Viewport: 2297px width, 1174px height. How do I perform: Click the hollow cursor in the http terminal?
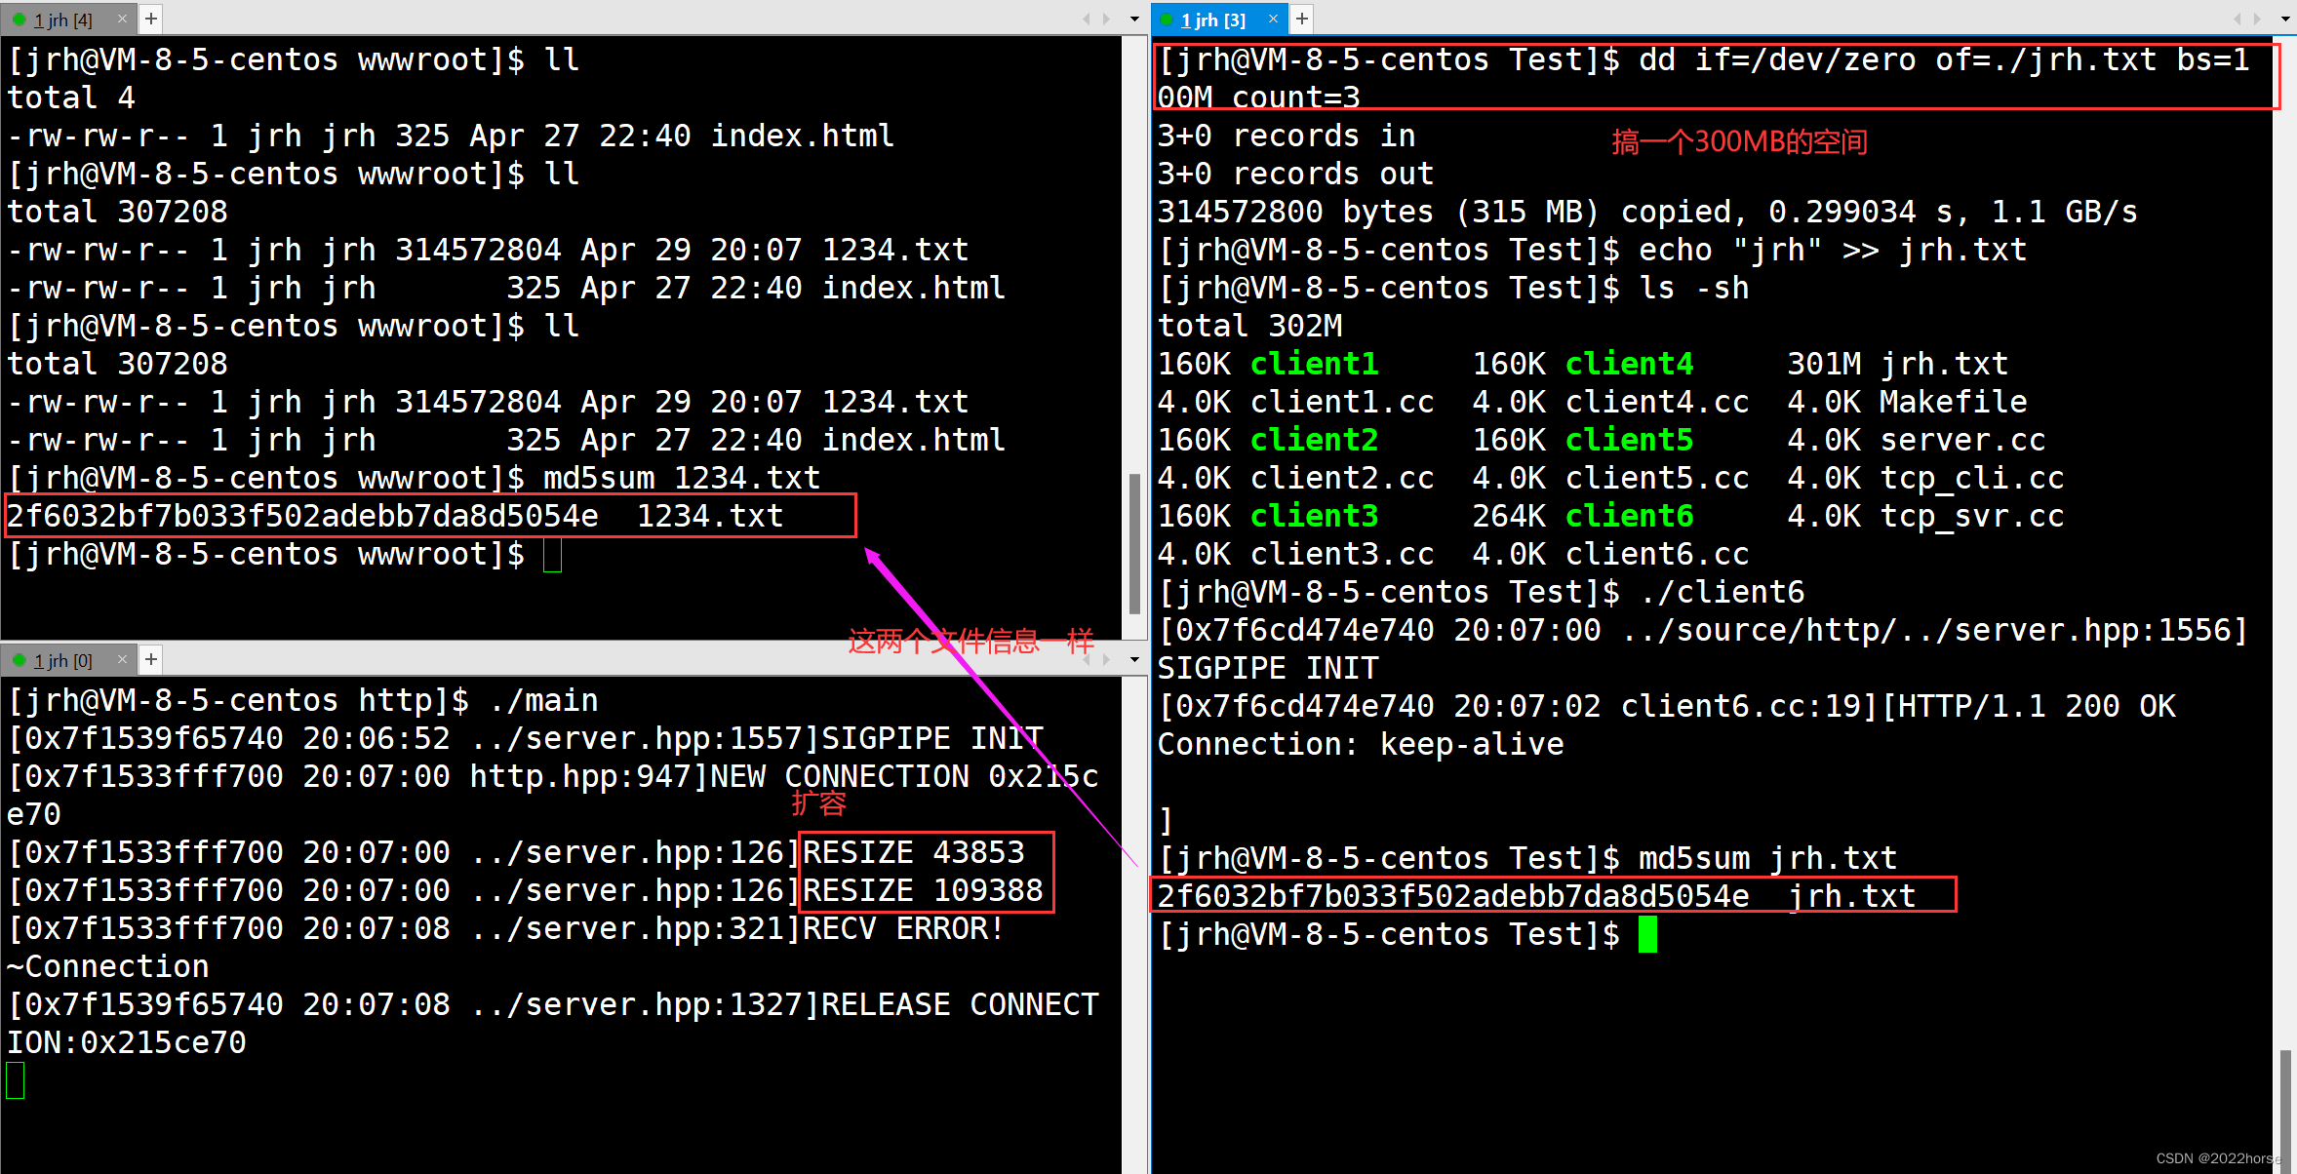click(16, 1080)
